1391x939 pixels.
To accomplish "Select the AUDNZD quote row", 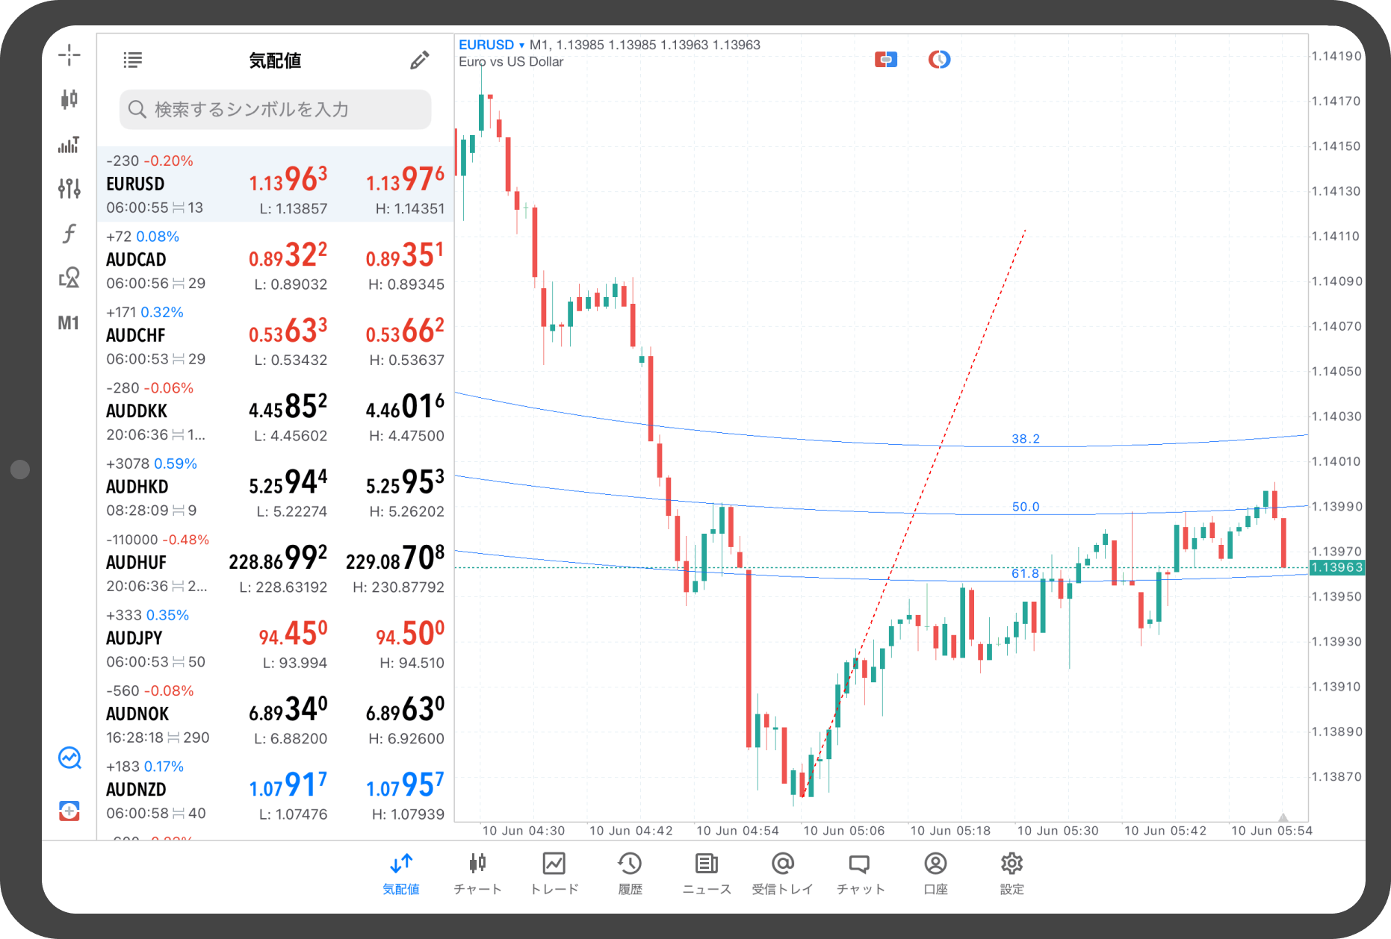I will coord(275,790).
